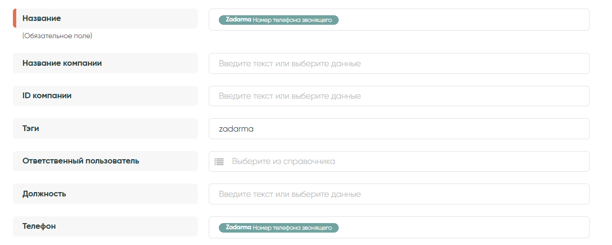Screen dimensions: 612x245
Task: Select the Zadarma chip in the Телефон field
Action: coord(279,228)
